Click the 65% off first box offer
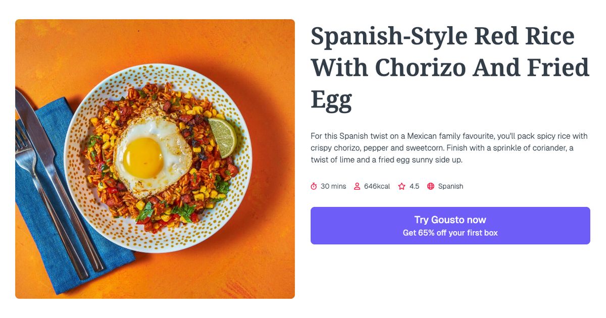The width and height of the screenshot is (606, 318). (449, 233)
